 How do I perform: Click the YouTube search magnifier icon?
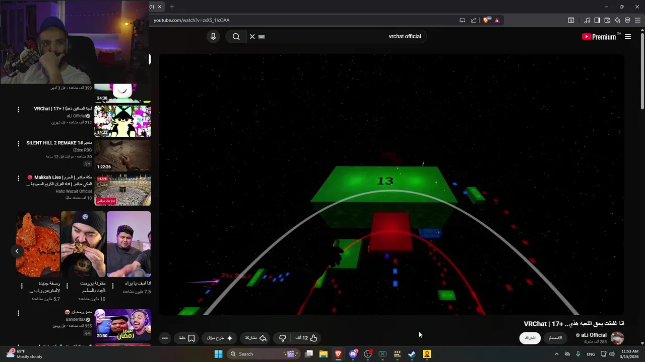pos(236,36)
